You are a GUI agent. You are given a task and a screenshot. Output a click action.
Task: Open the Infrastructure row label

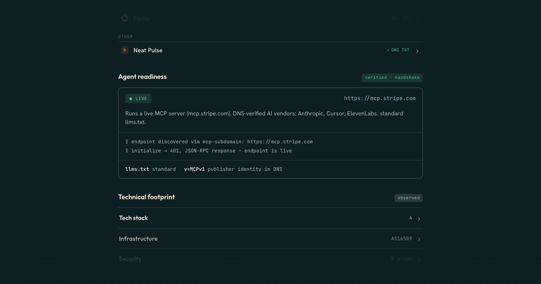[x=138, y=239]
